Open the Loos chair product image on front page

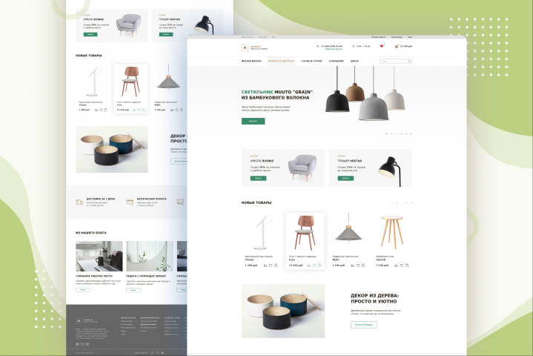(305, 233)
